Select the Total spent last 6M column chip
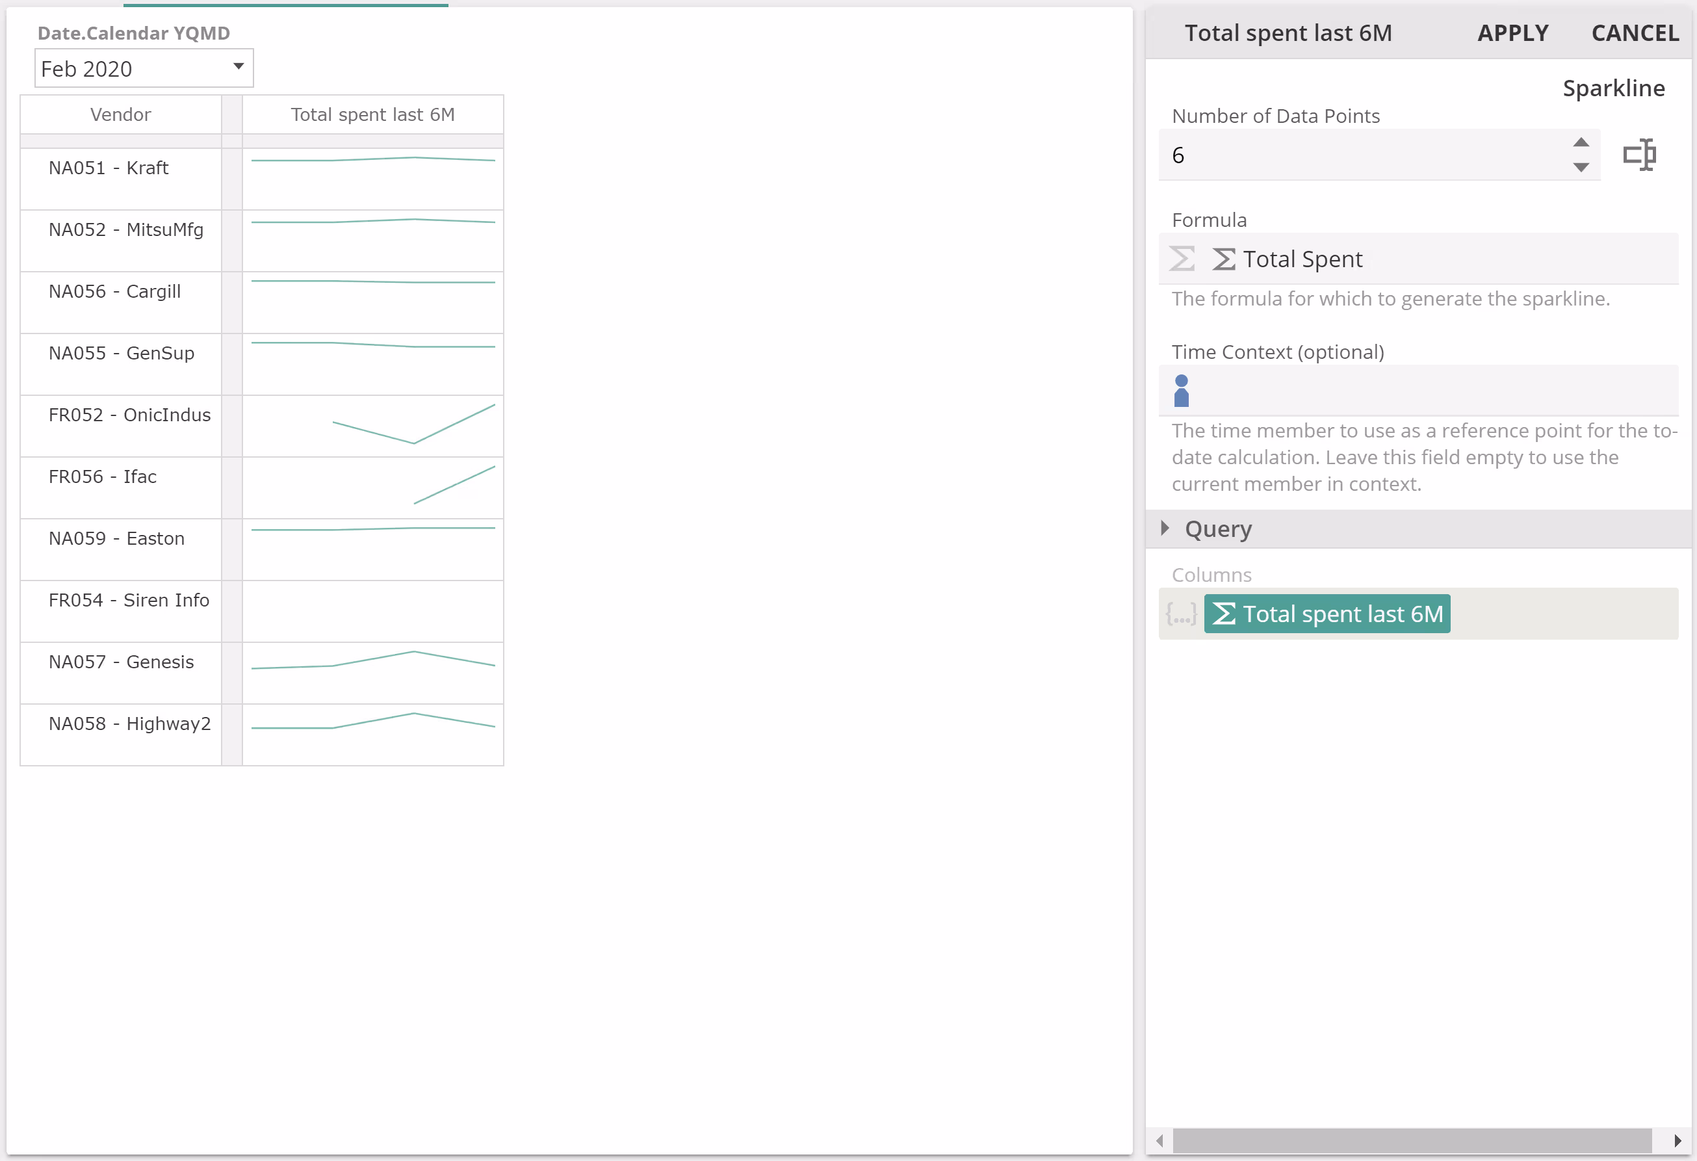This screenshot has width=1697, height=1161. (x=1327, y=614)
